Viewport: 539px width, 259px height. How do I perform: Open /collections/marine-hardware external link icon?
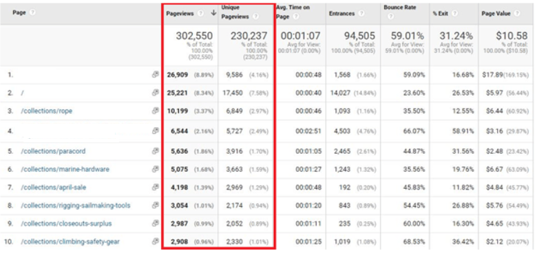coord(156,169)
